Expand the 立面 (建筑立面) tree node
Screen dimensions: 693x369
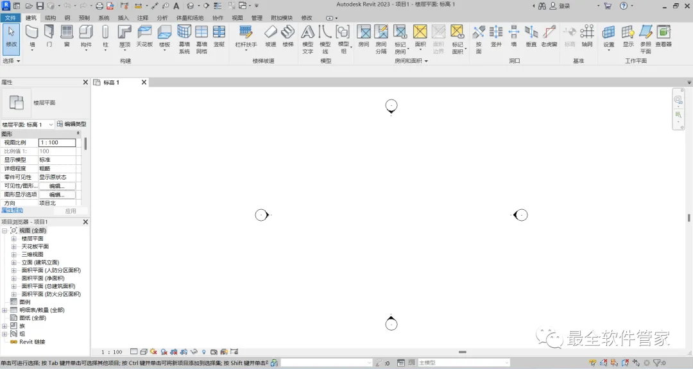tap(13, 262)
